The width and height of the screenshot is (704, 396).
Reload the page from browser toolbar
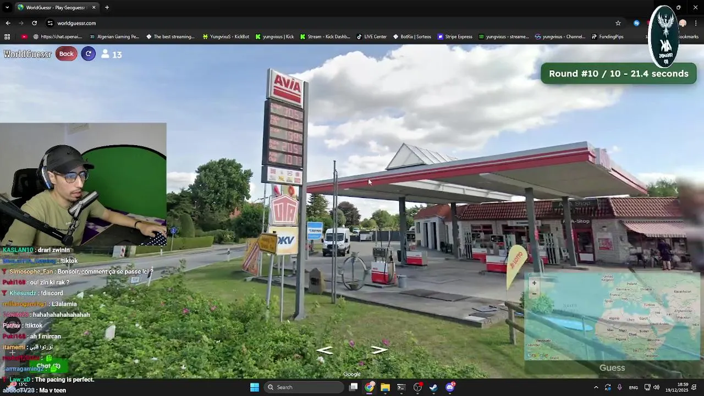(x=34, y=23)
